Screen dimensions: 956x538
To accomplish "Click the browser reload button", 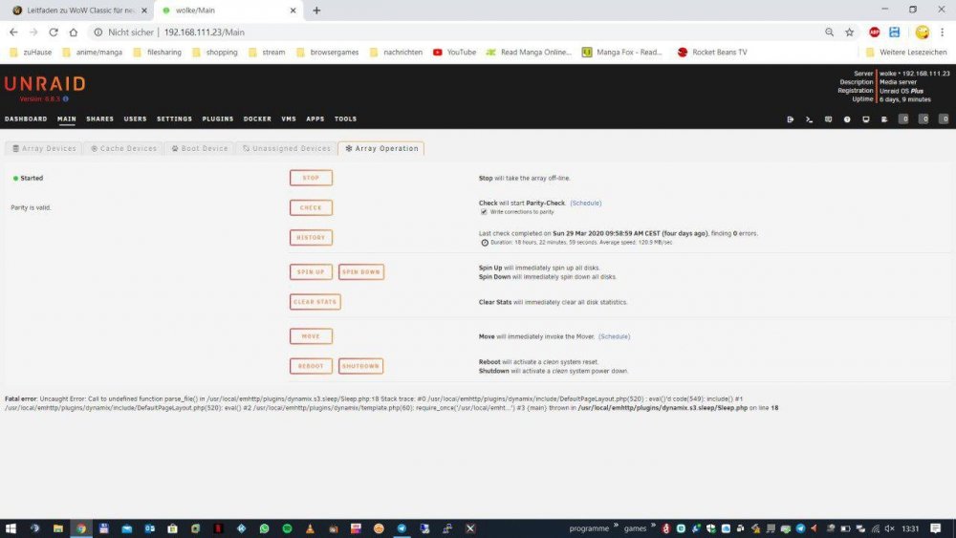I will pyautogui.click(x=54, y=32).
